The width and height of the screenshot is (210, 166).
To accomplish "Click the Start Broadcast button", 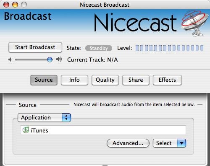I will tap(35, 47).
